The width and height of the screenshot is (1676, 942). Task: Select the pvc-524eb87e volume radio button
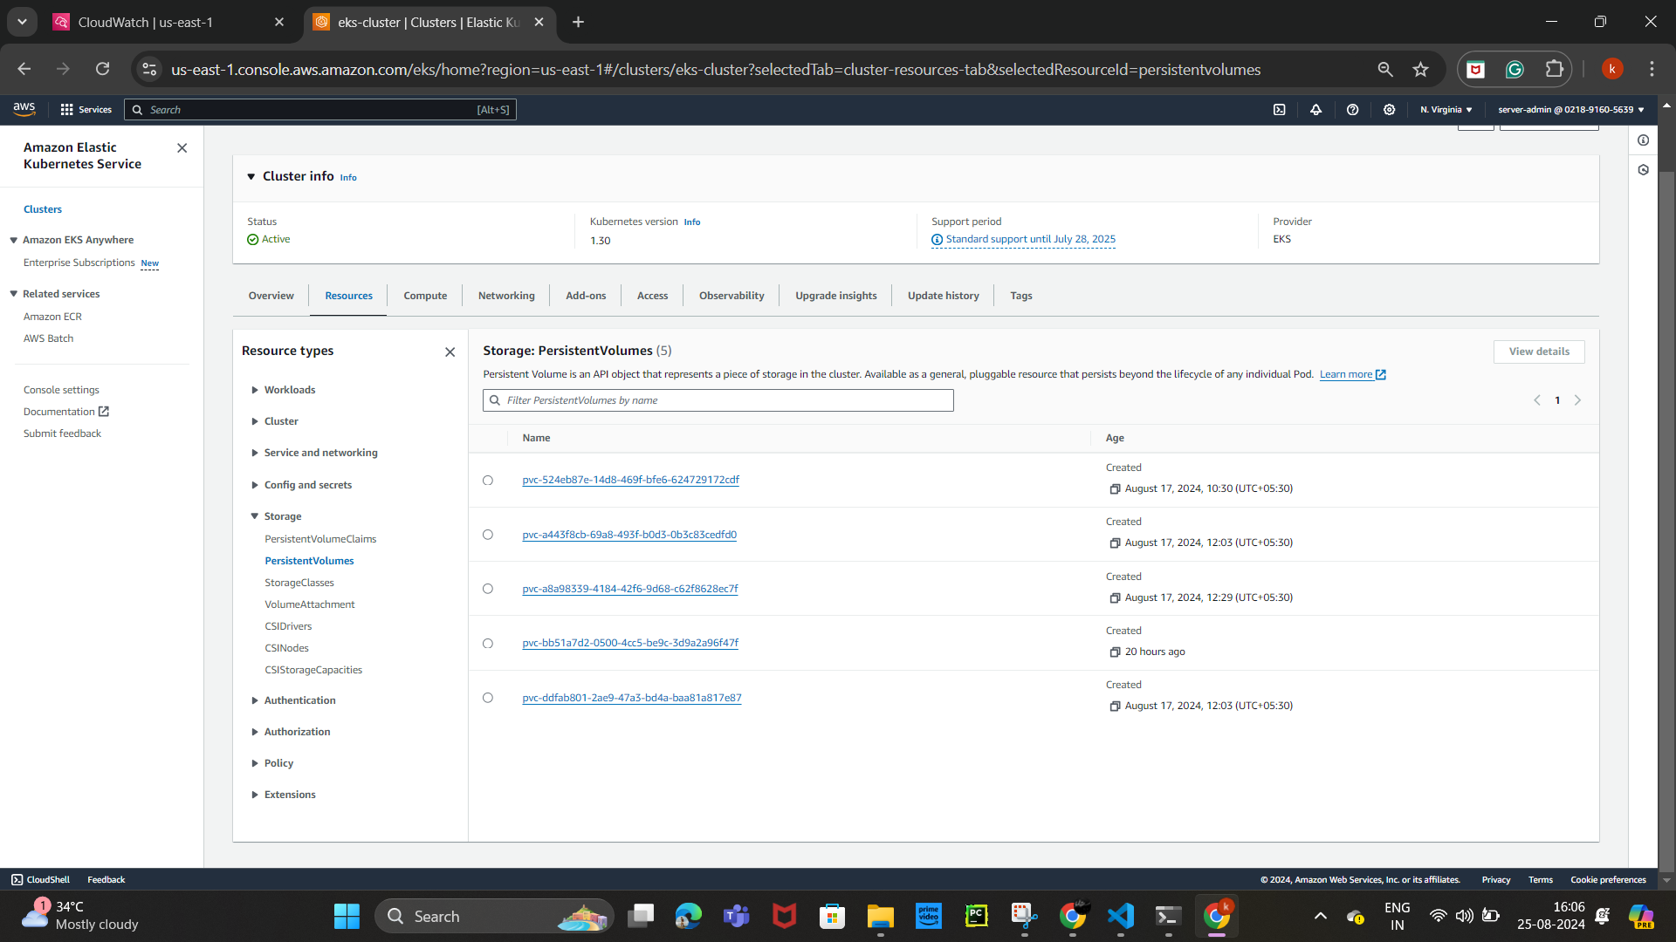(488, 481)
